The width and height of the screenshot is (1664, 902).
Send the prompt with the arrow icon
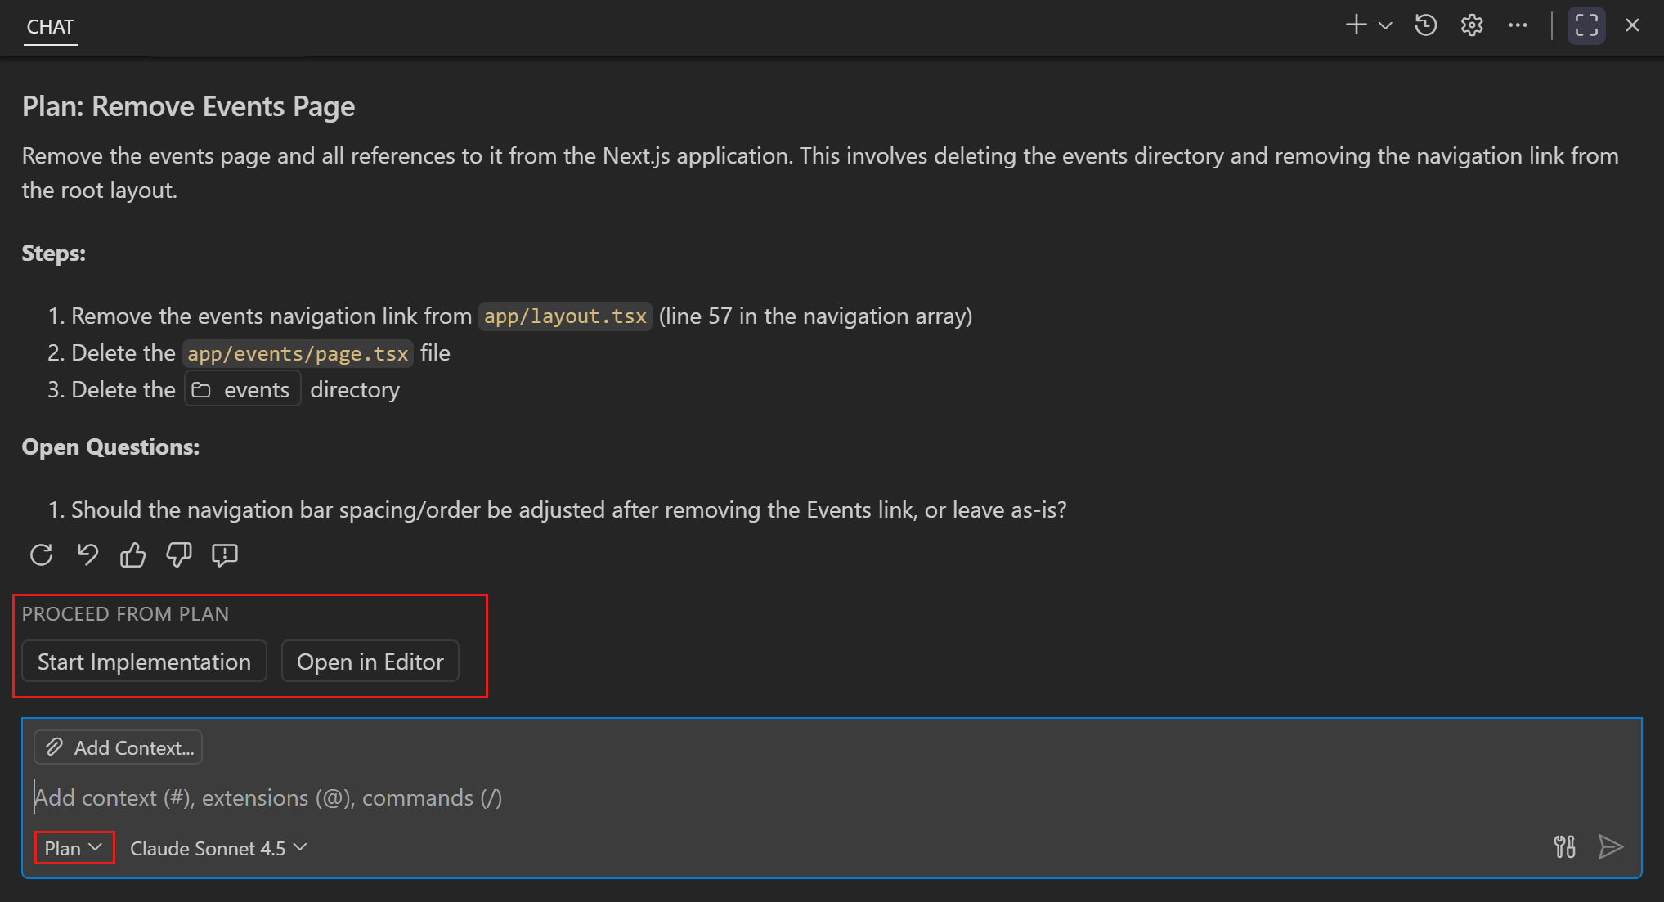[1610, 847]
